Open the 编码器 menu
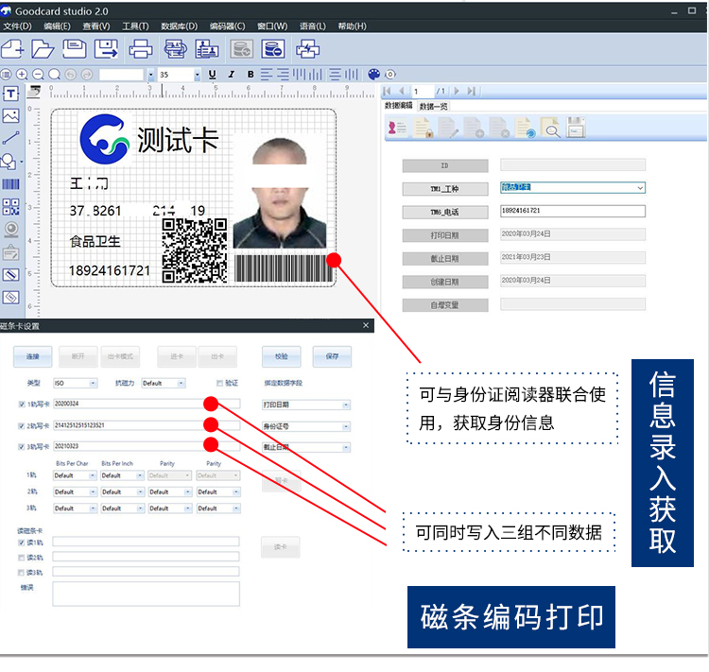The image size is (709, 672). 228,26
